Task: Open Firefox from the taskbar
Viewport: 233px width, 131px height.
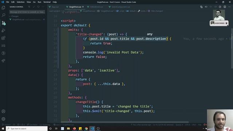Action: [x=74, y=128]
